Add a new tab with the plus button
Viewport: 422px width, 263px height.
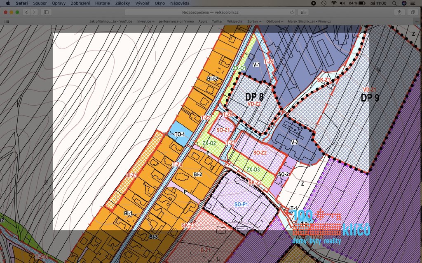417,21
